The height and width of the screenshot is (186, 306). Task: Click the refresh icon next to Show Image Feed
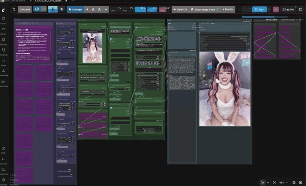[218, 10]
